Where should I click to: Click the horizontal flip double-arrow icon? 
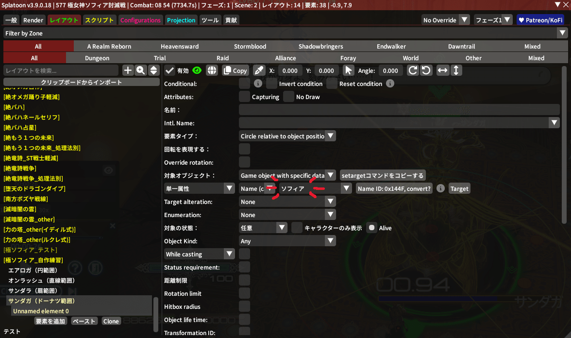click(x=443, y=70)
